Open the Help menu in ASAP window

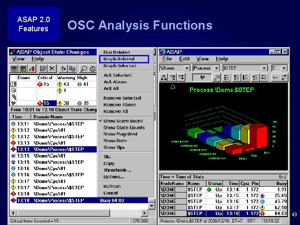(x=222, y=59)
